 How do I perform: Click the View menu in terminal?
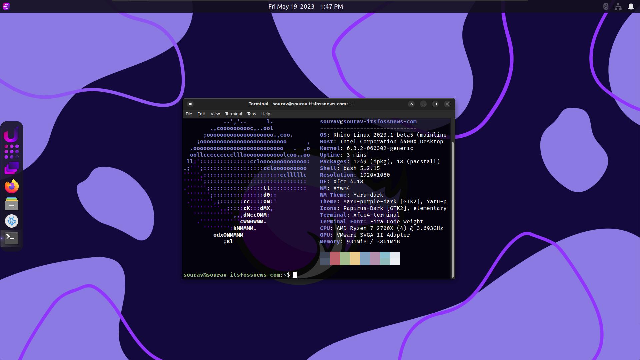pyautogui.click(x=215, y=114)
